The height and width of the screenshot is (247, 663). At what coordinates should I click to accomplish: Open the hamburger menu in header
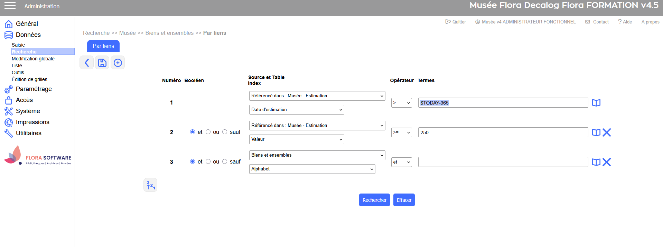10,6
